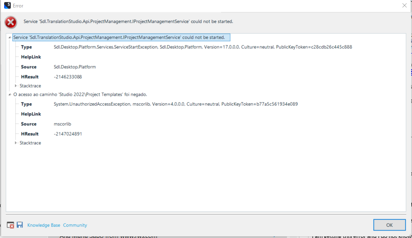Click the first Stacktrace label
This screenshot has width=412, height=238.
point(30,86)
